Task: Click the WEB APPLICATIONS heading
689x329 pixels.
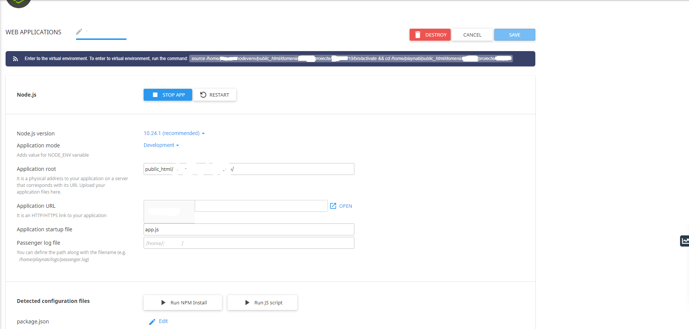Action: point(34,32)
